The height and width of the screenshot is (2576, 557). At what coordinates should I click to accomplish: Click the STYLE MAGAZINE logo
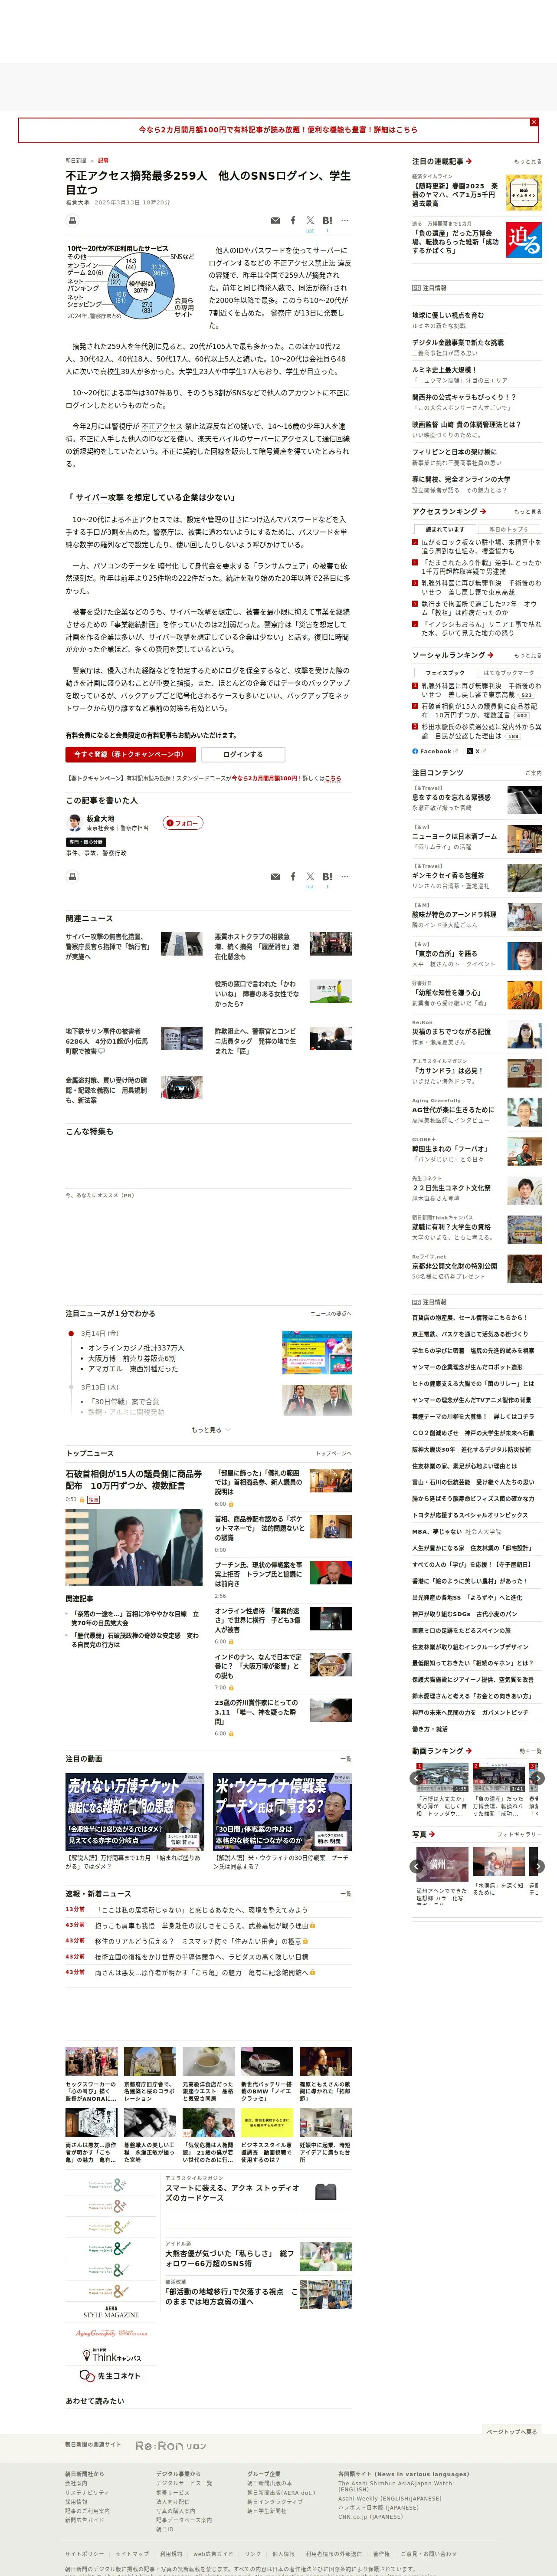[111, 2313]
